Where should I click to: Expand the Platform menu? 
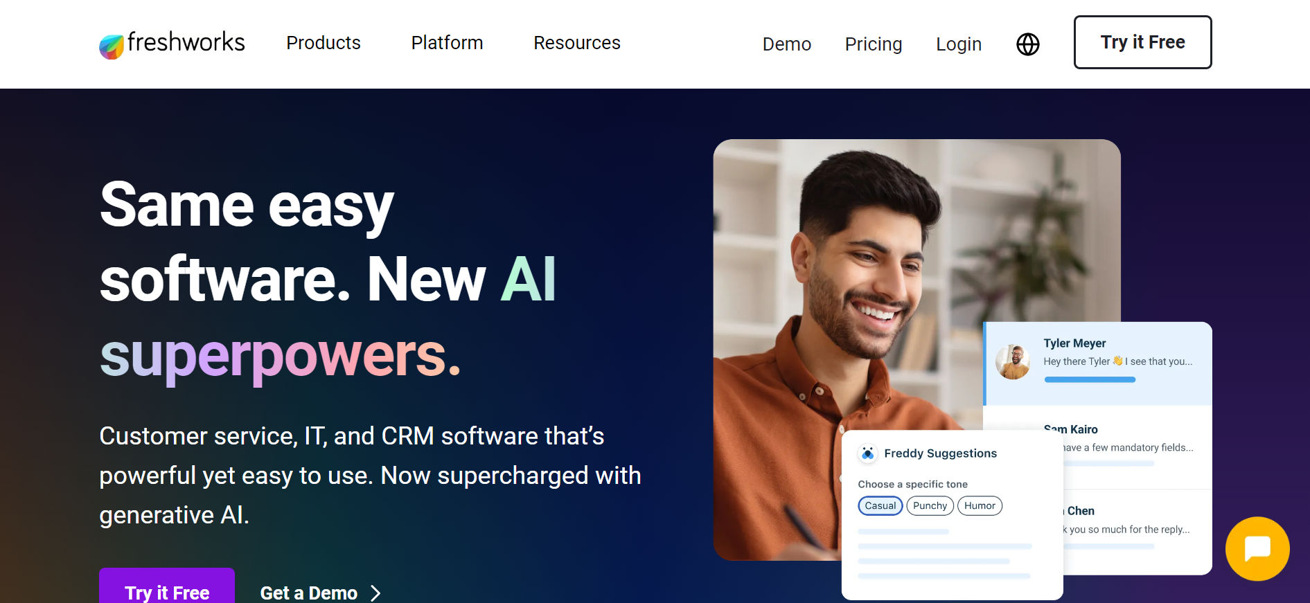coord(447,43)
